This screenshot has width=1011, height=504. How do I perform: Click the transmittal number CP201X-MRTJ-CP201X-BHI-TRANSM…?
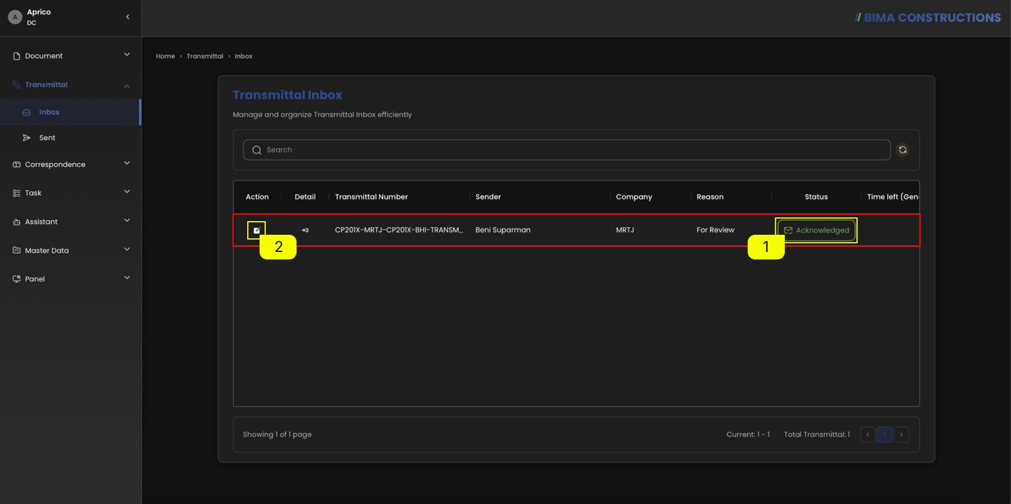click(x=399, y=230)
